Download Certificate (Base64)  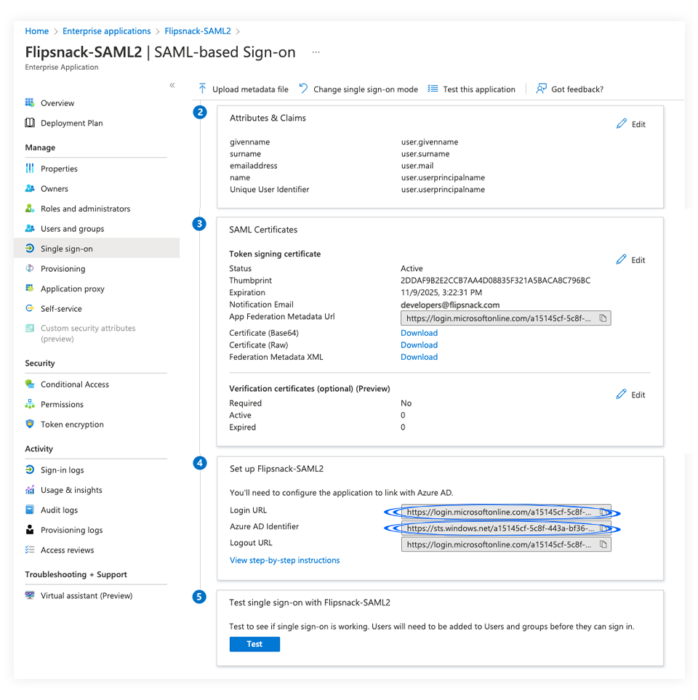click(419, 333)
